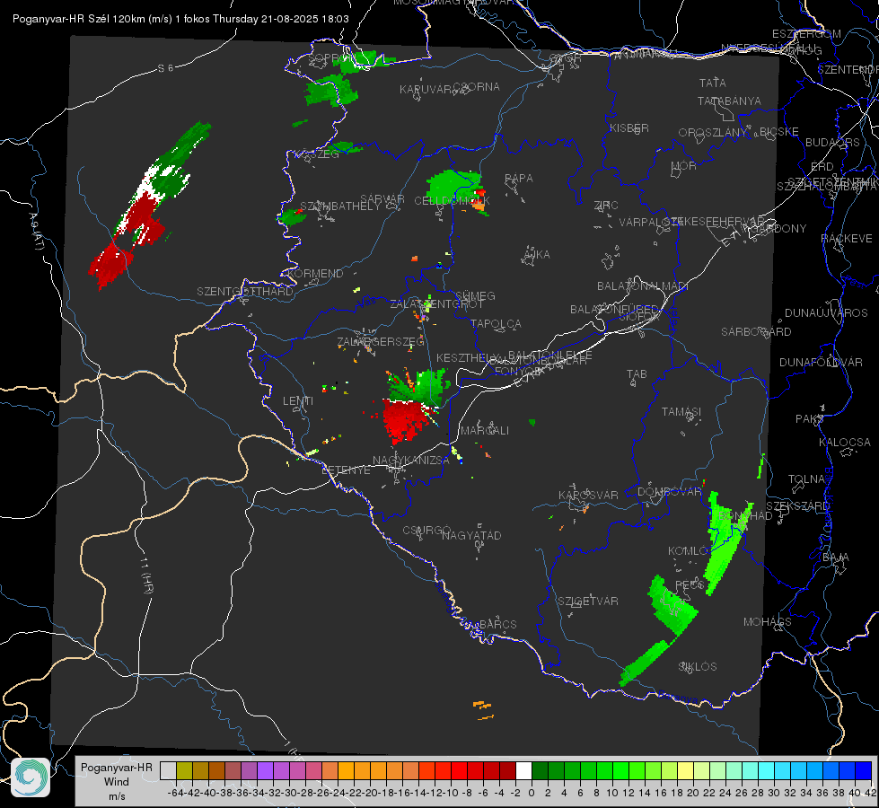This screenshot has height=808, width=879.
Task: Select the white swatch between -2 and 0
Action: click(523, 770)
